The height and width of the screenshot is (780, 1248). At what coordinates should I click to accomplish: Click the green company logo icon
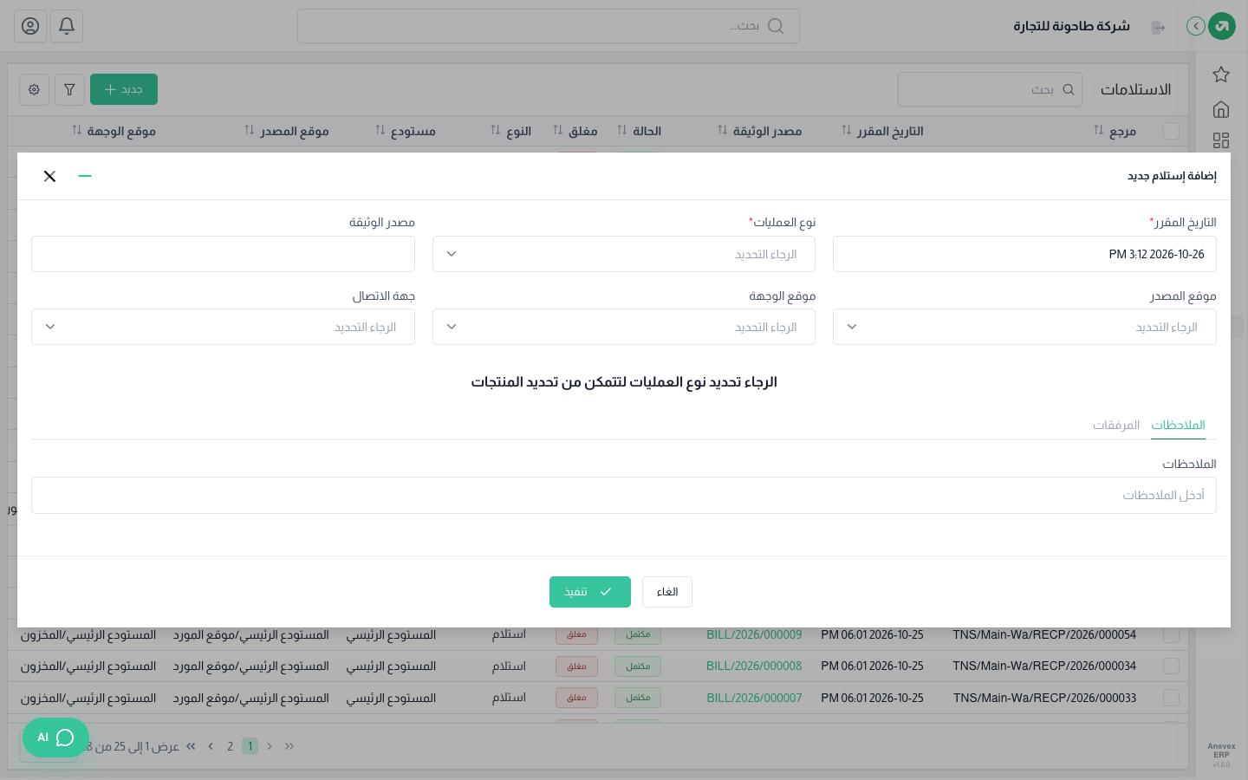click(1222, 26)
